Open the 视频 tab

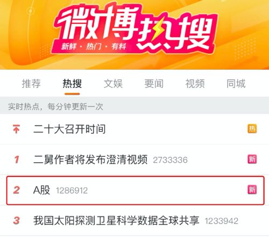[195, 83]
